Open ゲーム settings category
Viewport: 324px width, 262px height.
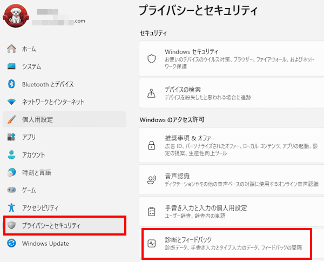pos(64,190)
